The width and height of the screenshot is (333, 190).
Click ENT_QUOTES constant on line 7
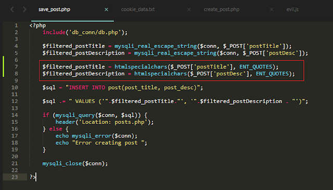(x=256, y=67)
